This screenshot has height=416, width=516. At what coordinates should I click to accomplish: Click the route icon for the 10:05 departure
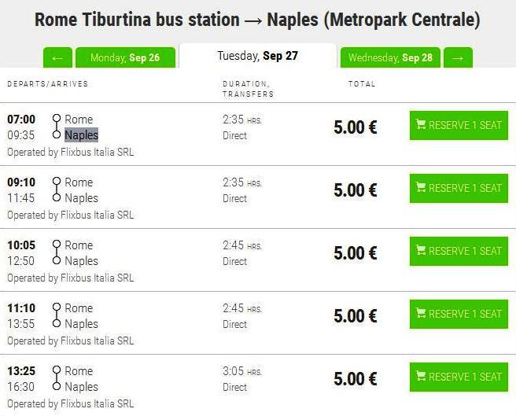pos(57,253)
